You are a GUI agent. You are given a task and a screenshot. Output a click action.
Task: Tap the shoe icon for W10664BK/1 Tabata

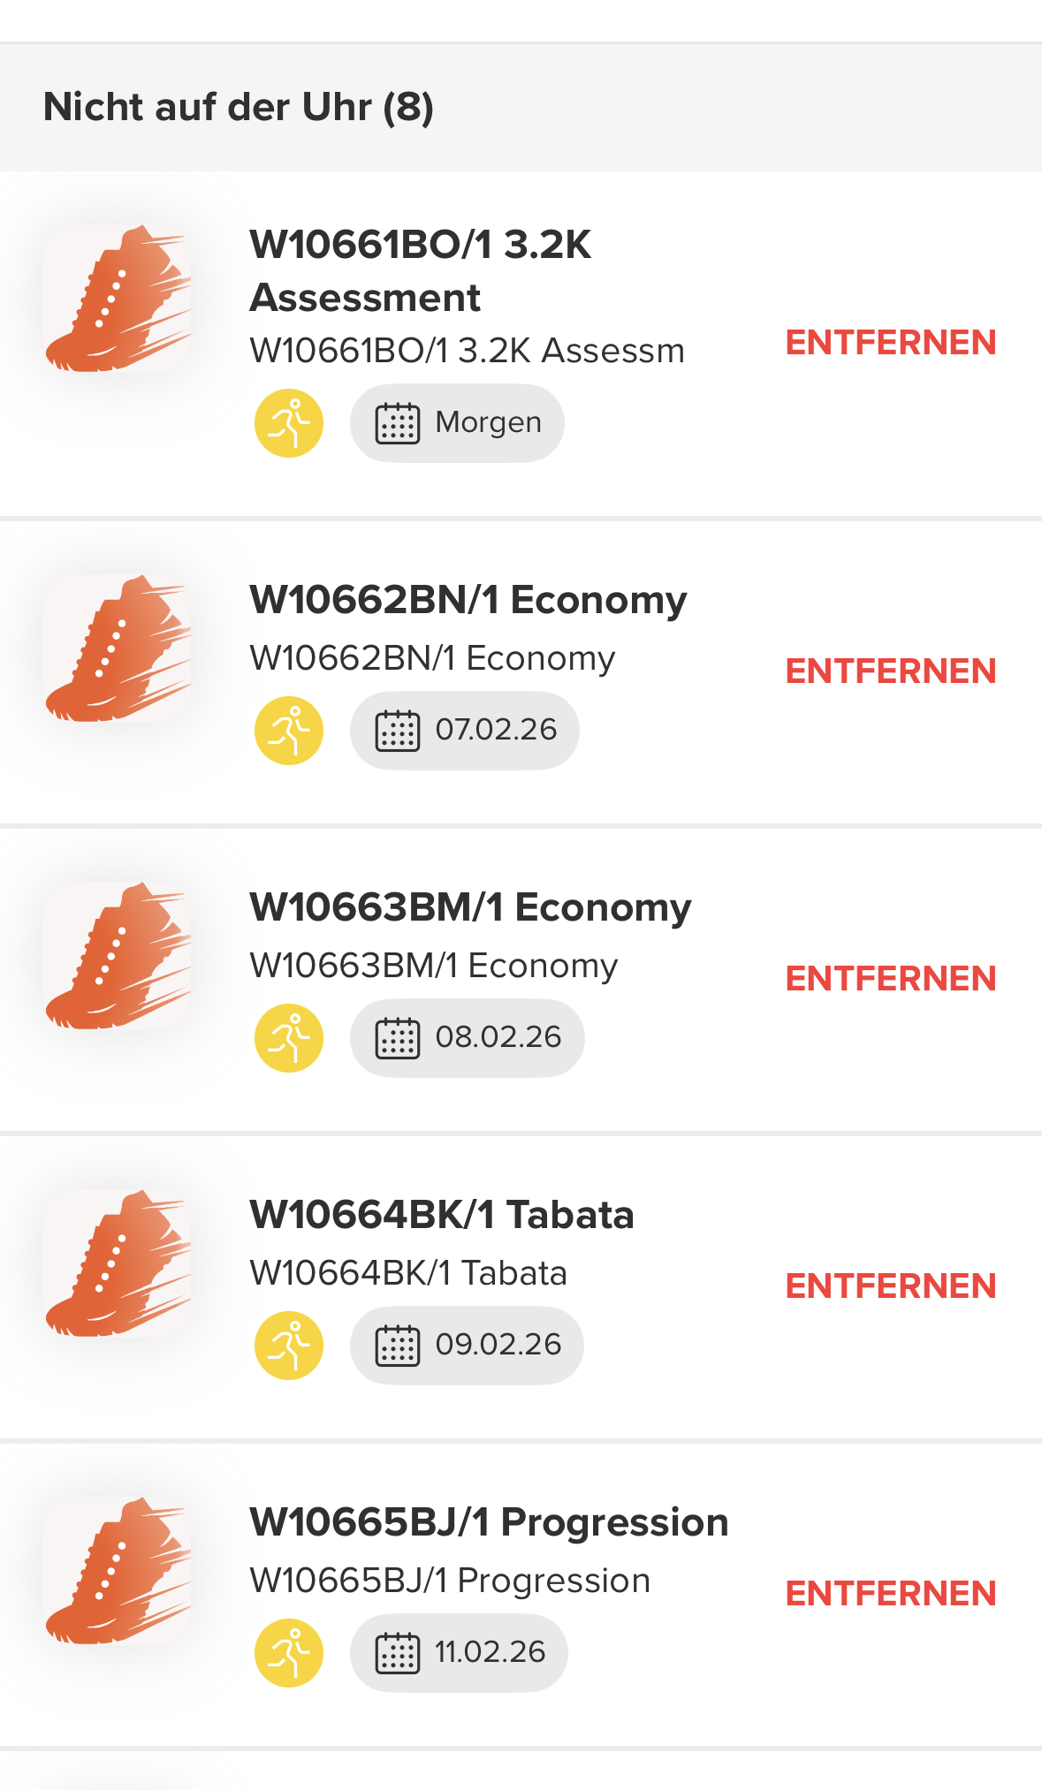click(118, 1263)
